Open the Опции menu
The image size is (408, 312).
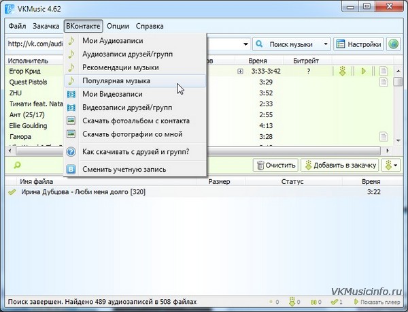[118, 26]
